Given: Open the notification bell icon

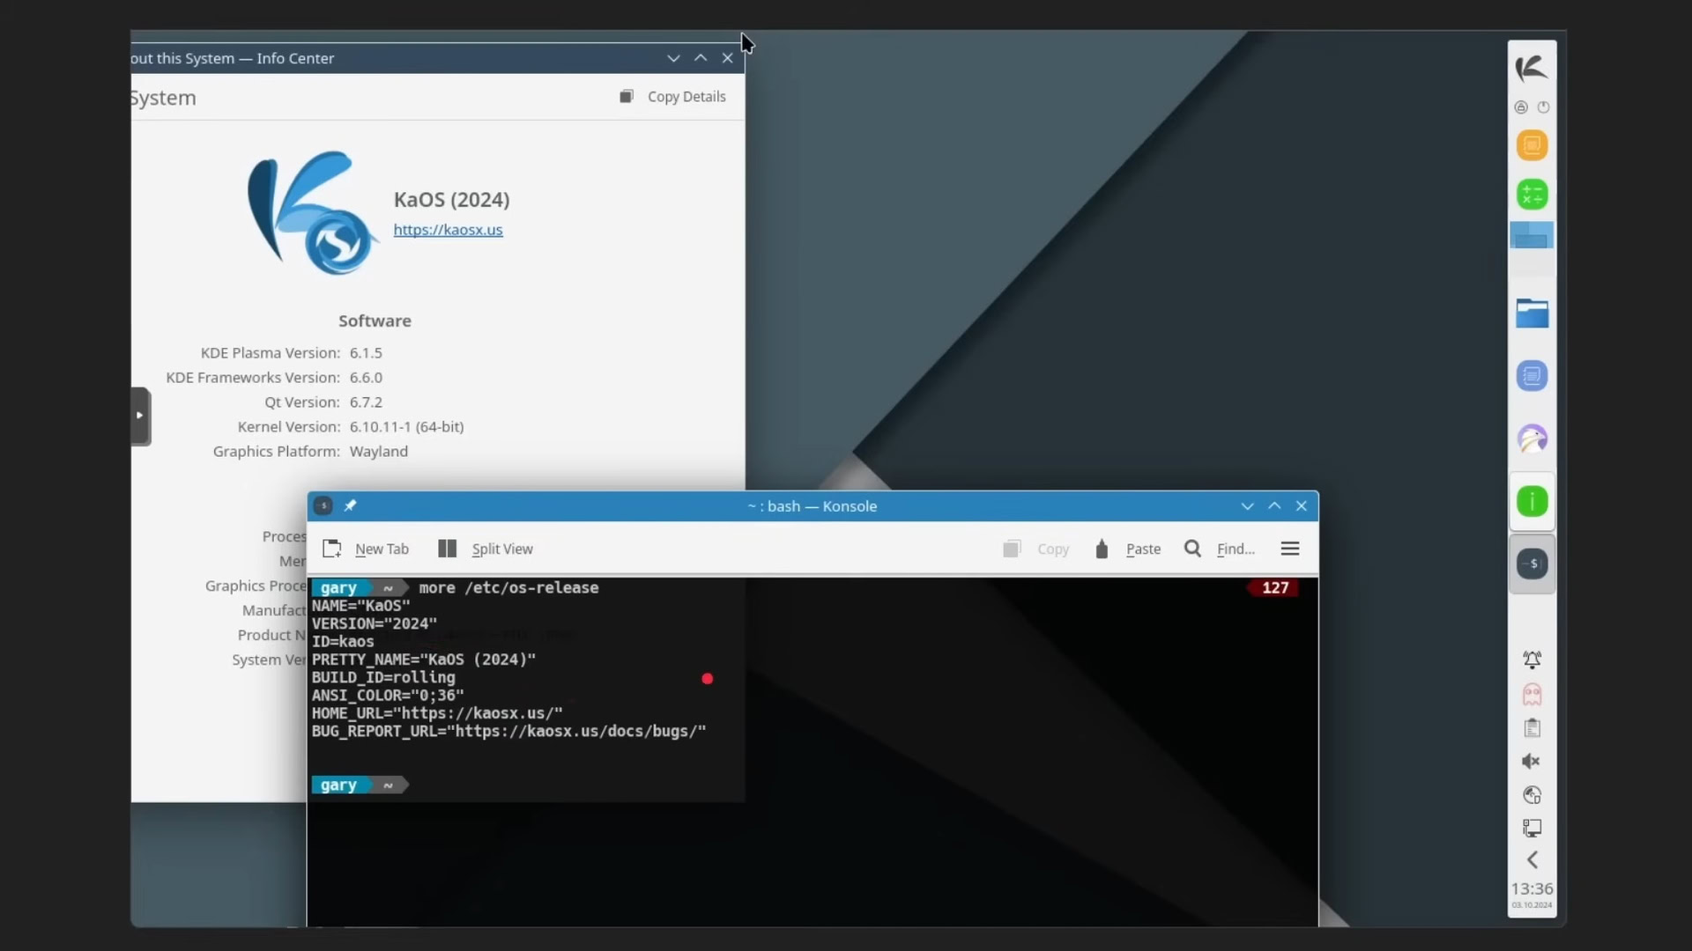Looking at the screenshot, I should tap(1531, 659).
